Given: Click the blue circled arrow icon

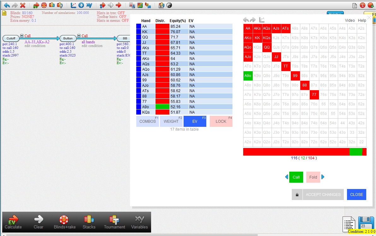Looking at the screenshot, I should (x=81, y=5).
